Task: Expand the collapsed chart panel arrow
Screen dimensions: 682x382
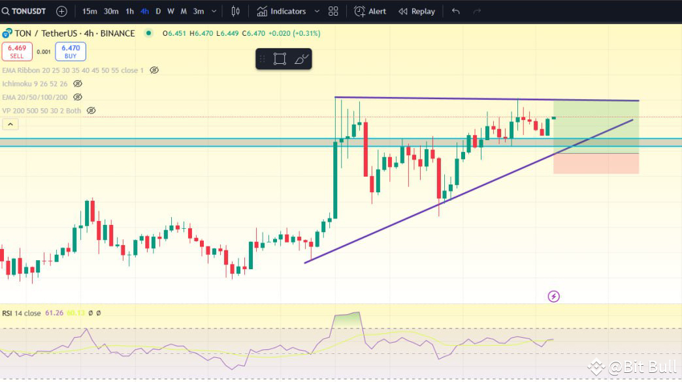Action: [10, 124]
